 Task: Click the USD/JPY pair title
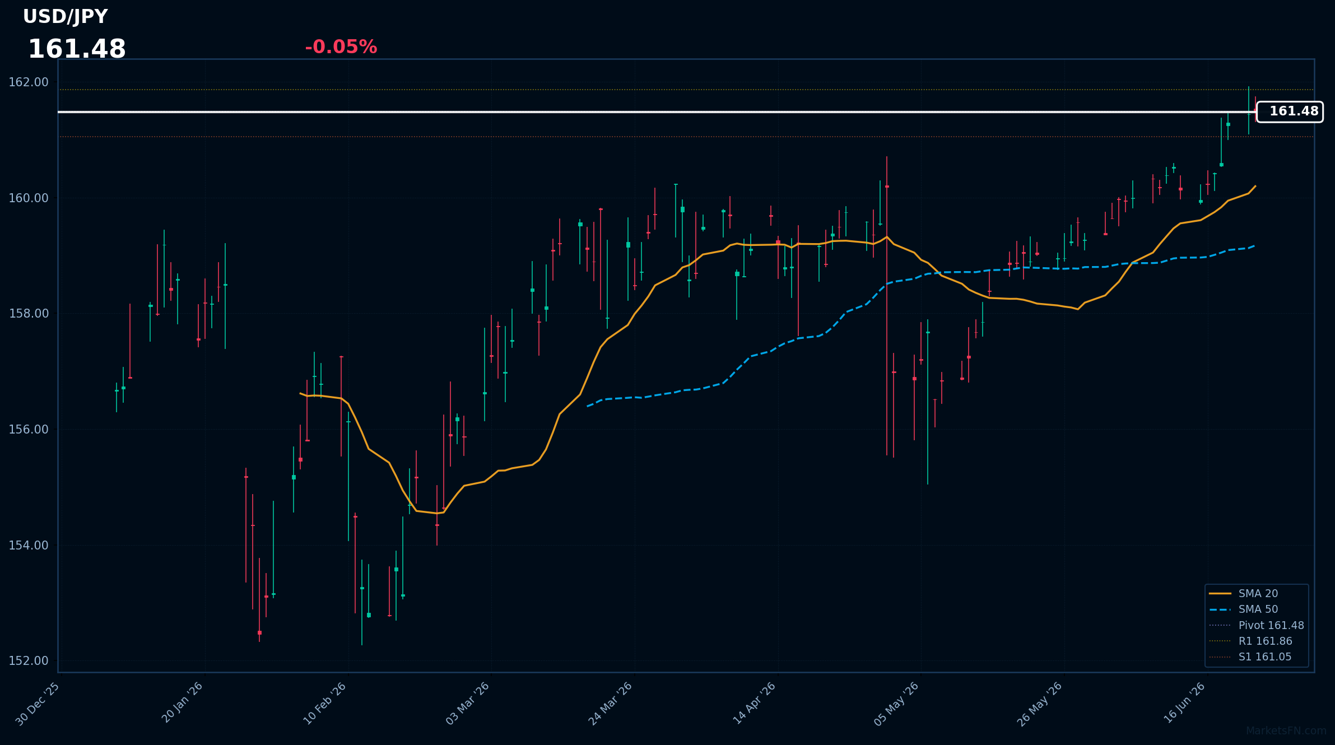click(x=65, y=17)
